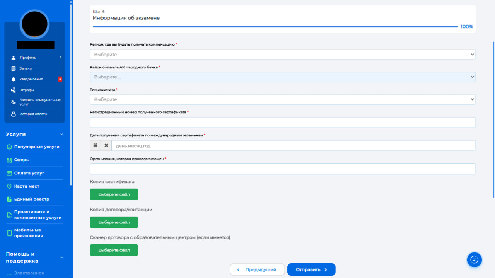Open Applications (Заявки) menu item

coord(26,68)
